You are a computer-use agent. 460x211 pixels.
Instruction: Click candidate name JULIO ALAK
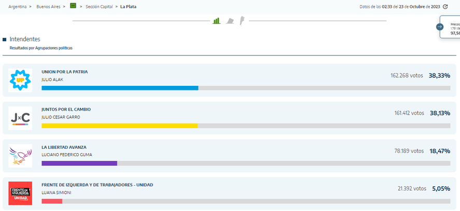point(52,80)
